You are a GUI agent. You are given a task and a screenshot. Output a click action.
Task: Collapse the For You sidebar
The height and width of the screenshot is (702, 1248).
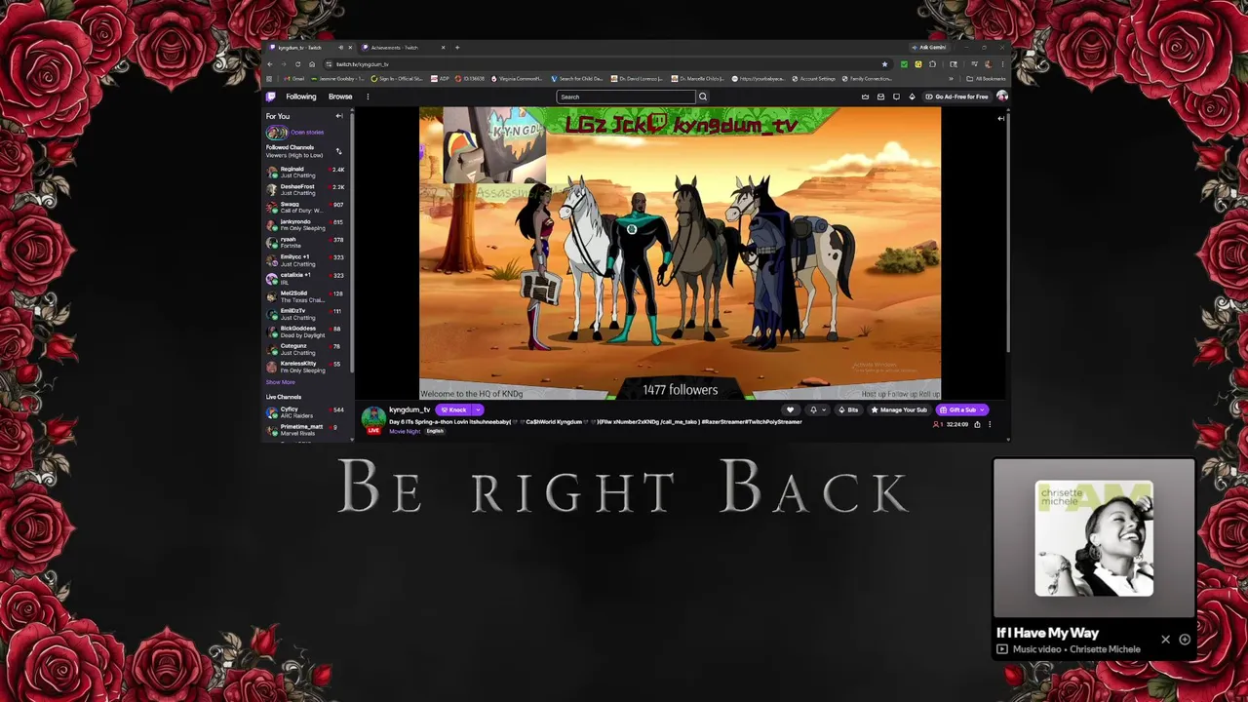pyautogui.click(x=339, y=116)
